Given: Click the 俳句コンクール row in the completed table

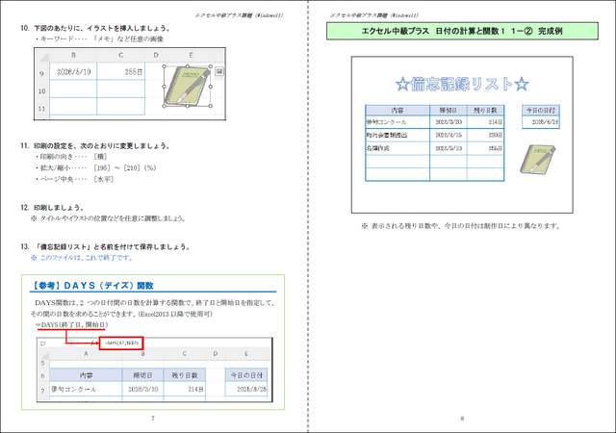Looking at the screenshot, I should (387, 123).
